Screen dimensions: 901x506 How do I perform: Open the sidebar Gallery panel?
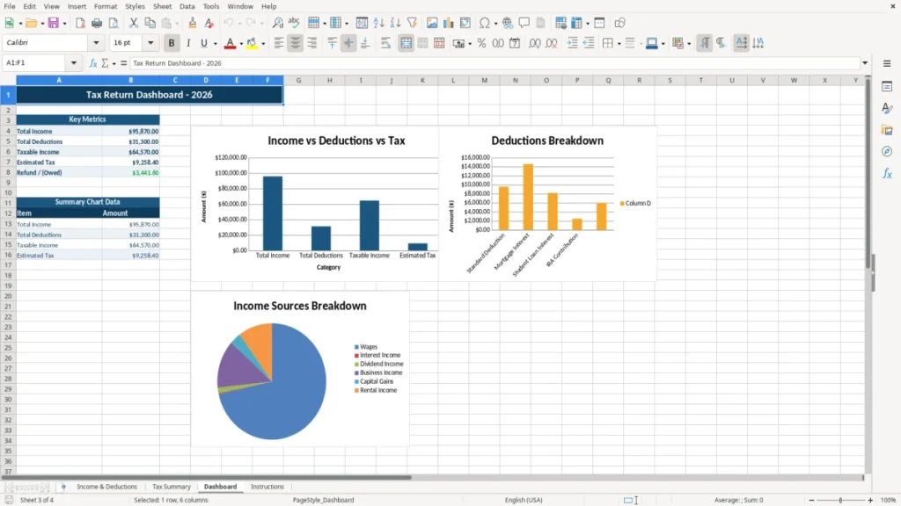(x=887, y=130)
